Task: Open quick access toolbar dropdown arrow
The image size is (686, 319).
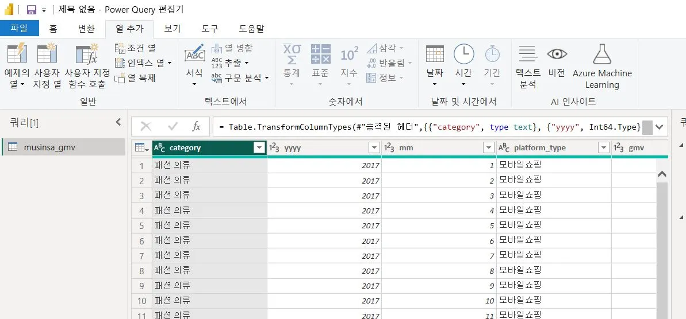Action: [x=44, y=10]
